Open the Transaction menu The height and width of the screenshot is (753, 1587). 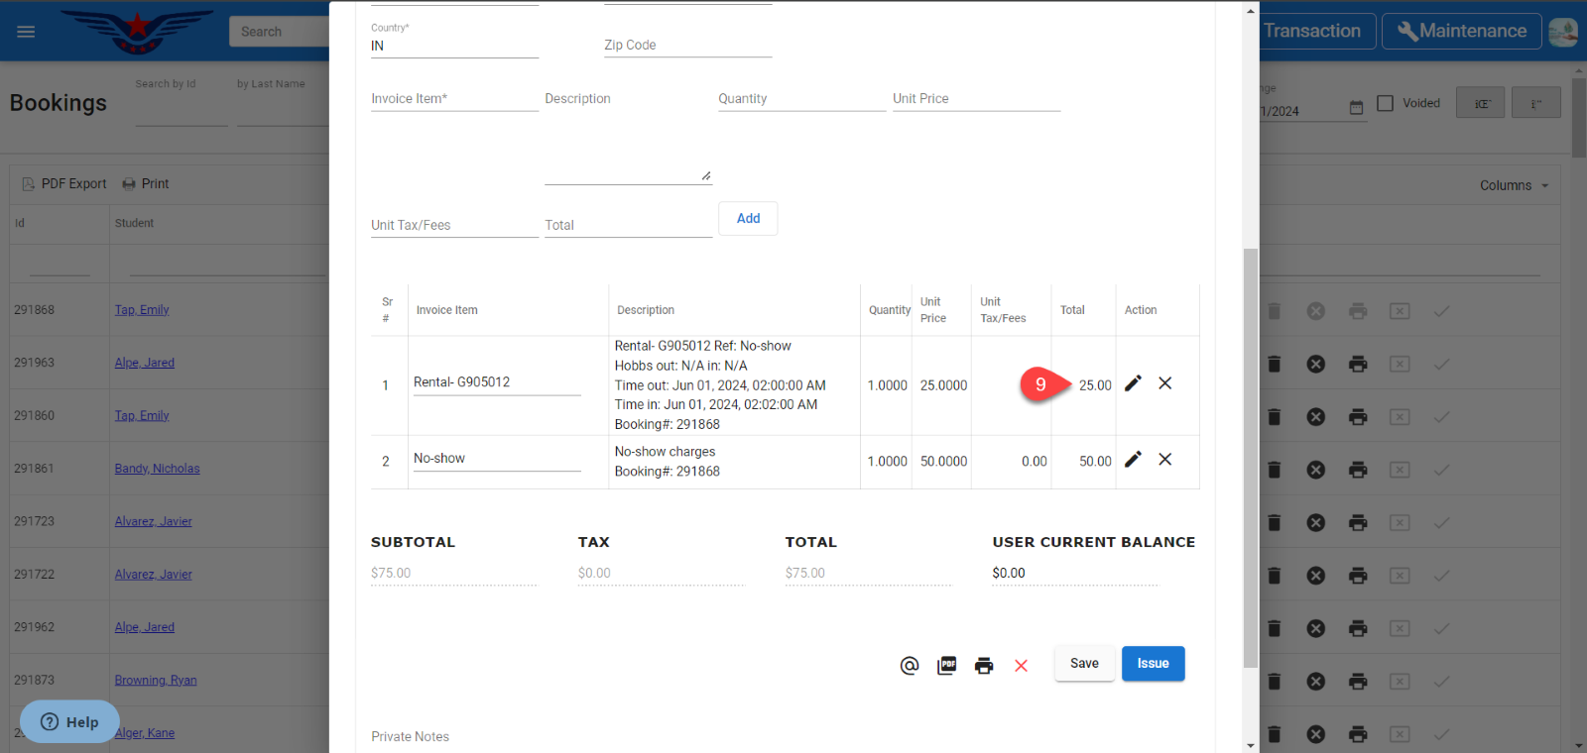tap(1312, 31)
